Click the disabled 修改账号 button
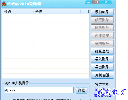The image size is (128, 100). coord(102,20)
